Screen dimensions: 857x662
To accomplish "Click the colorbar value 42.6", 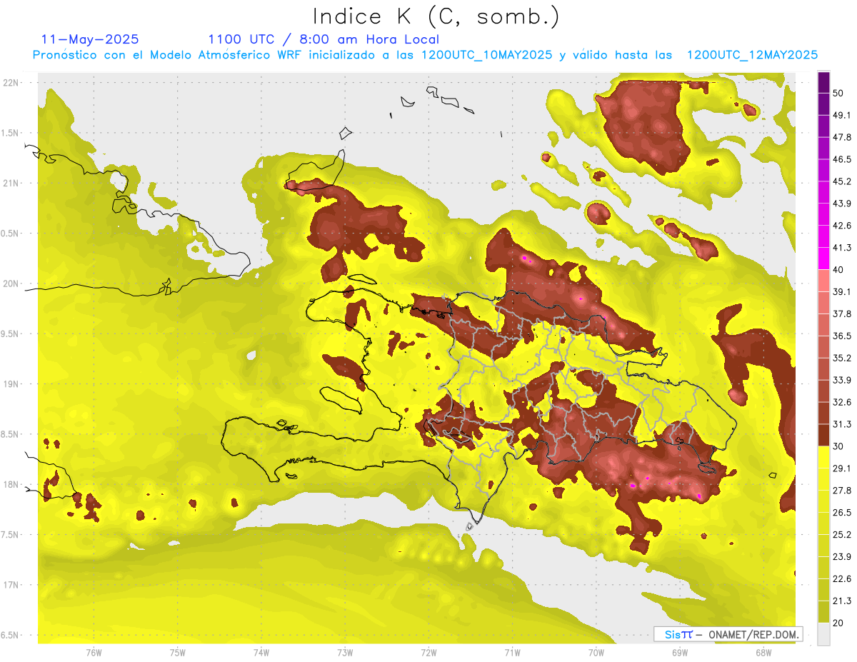I will 841,226.
